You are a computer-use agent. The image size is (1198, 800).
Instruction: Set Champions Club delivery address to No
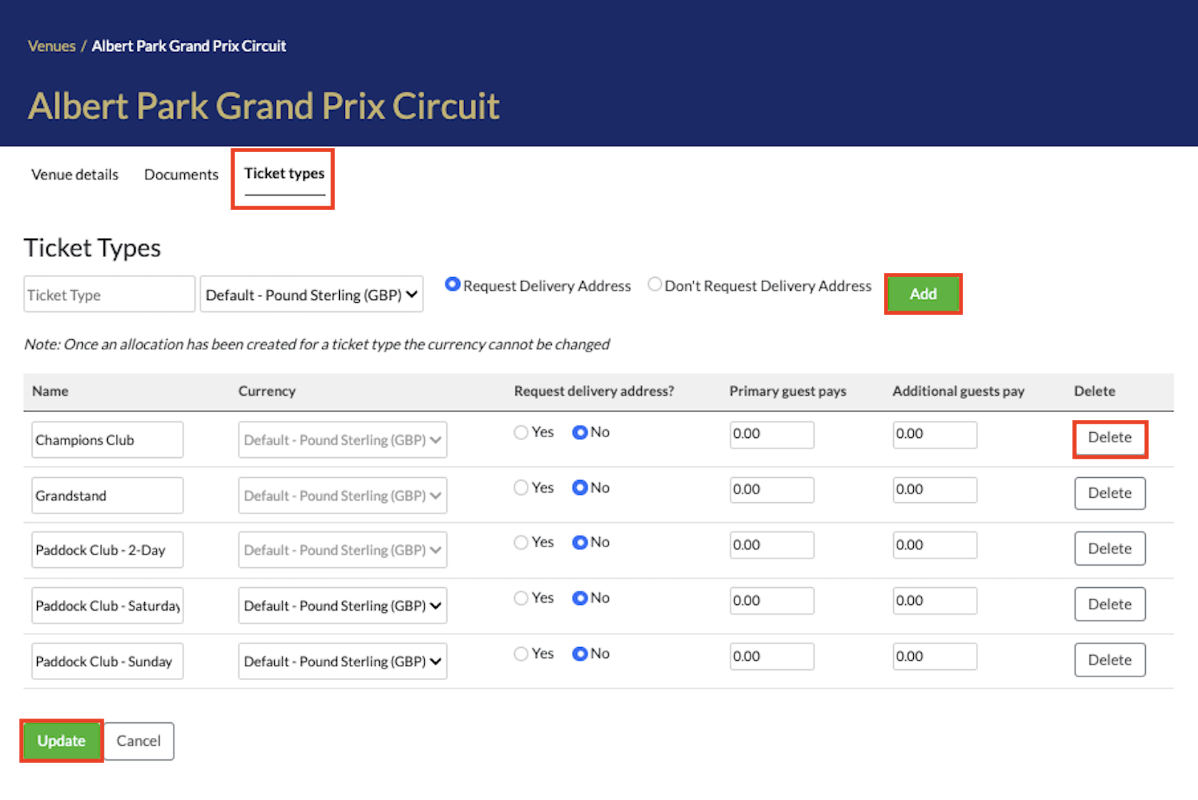click(580, 432)
